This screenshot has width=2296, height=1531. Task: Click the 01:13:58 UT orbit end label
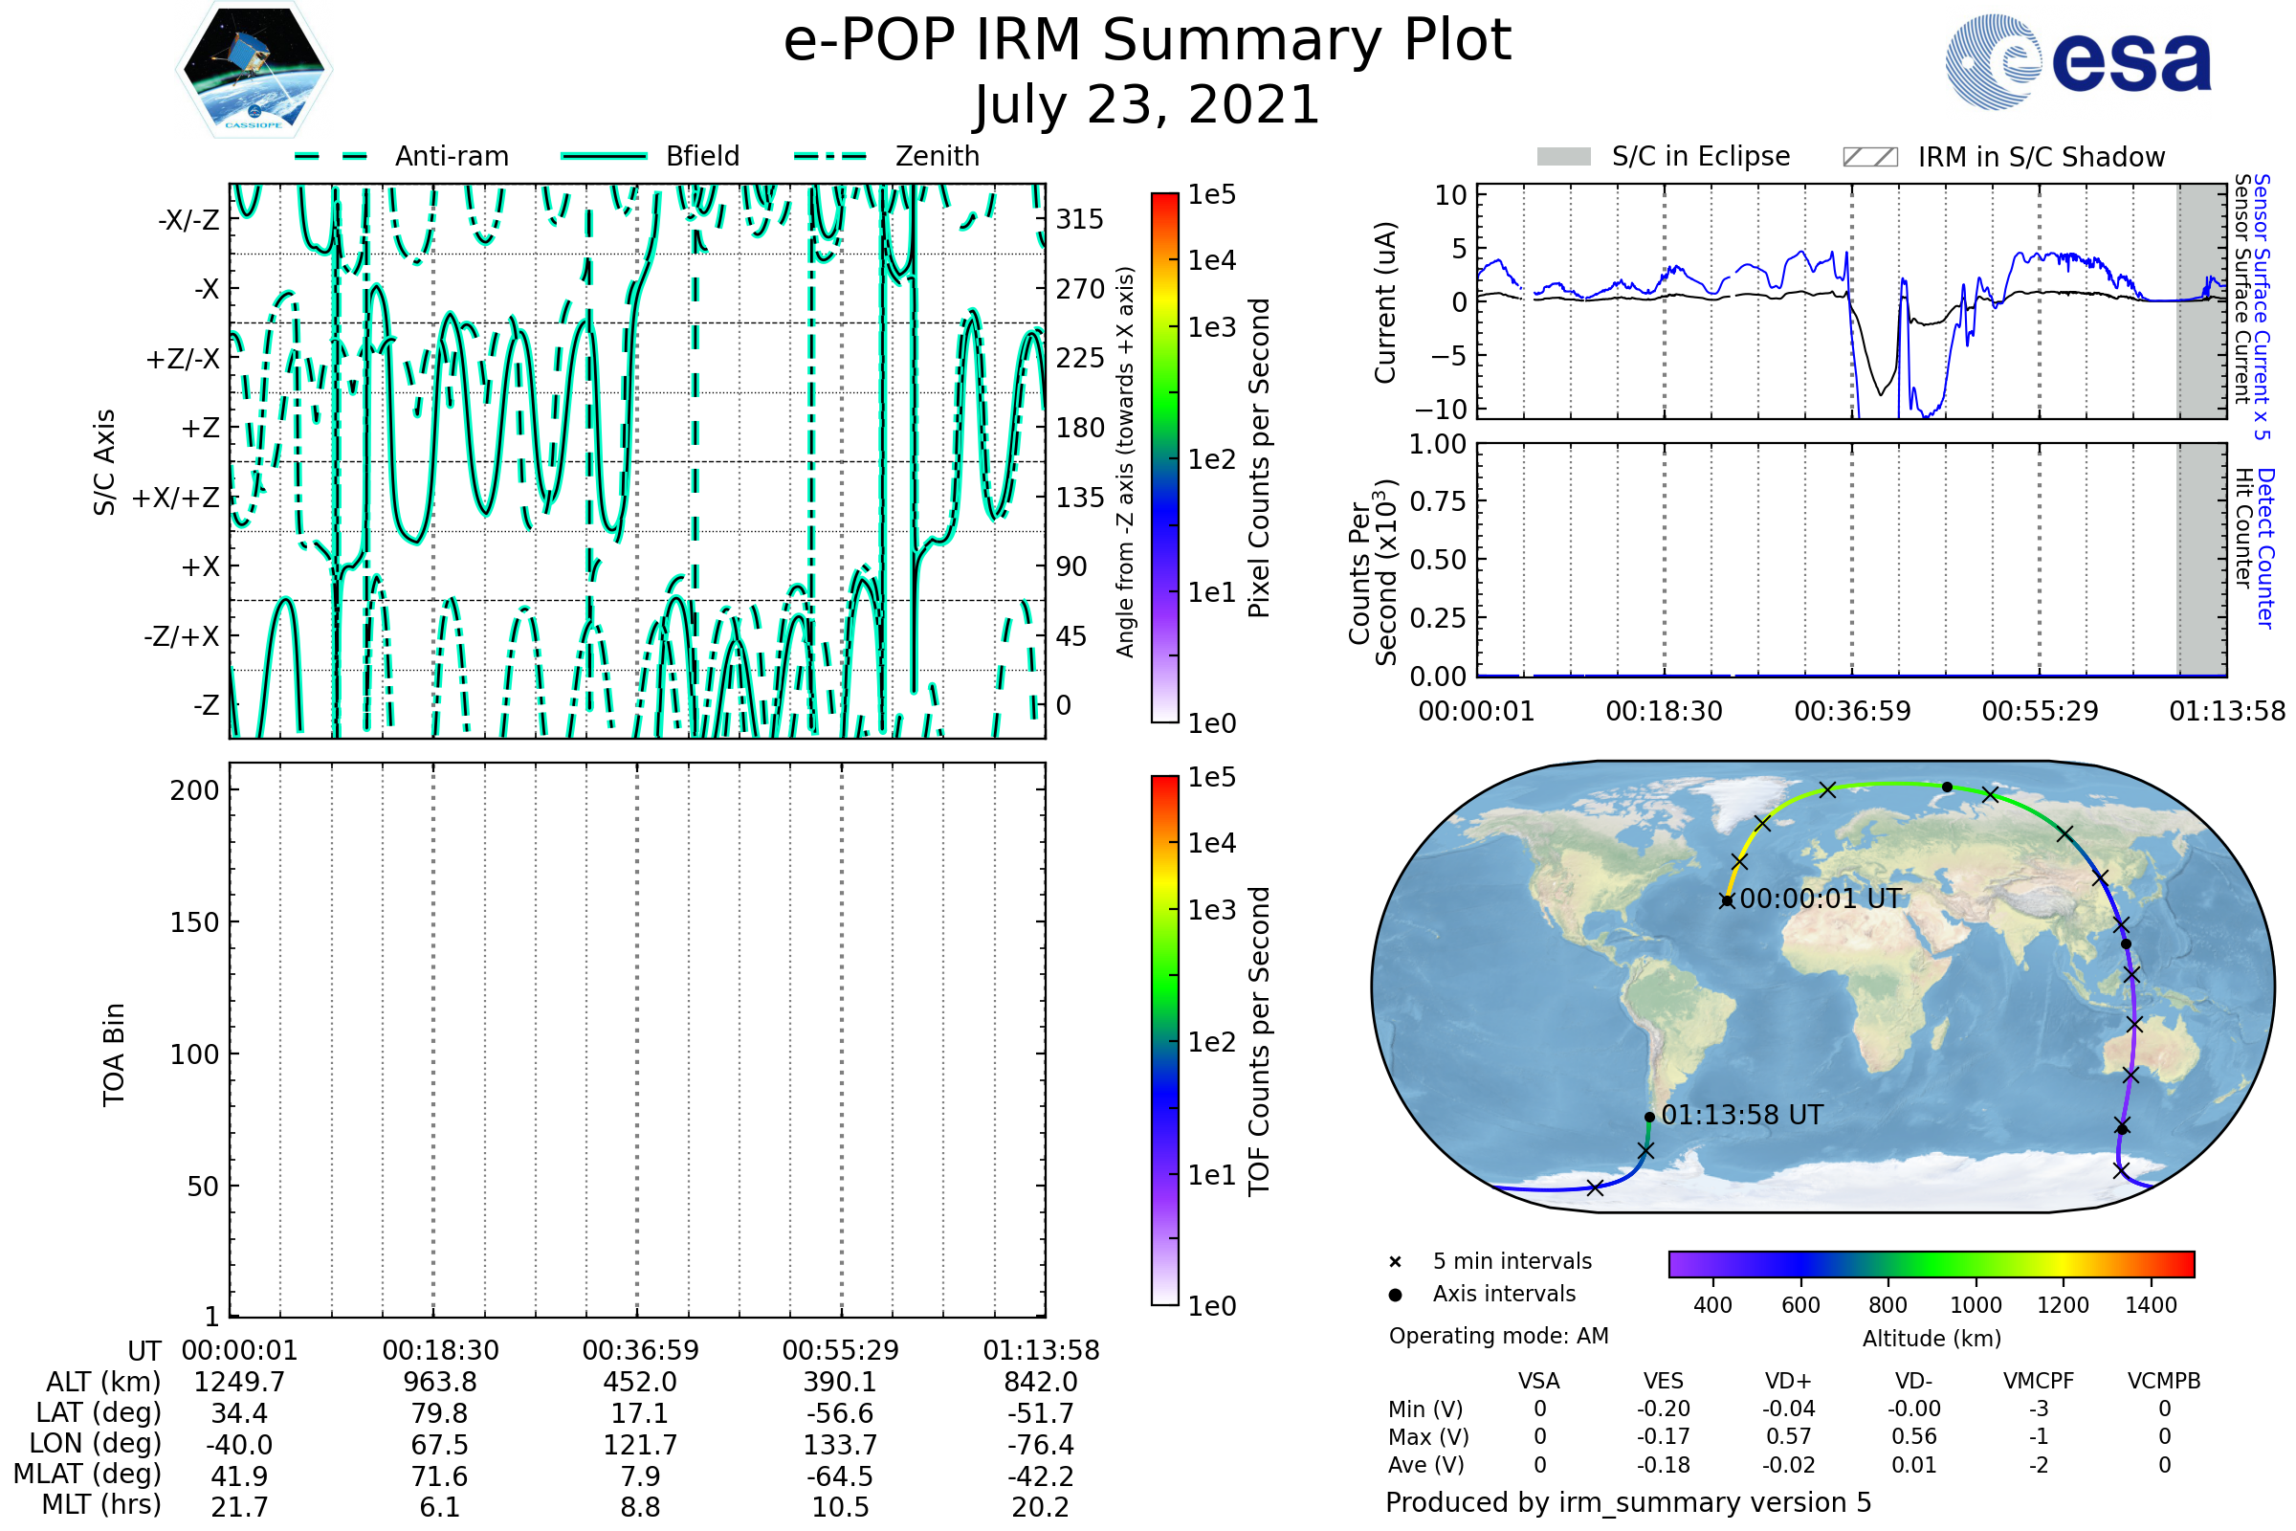click(x=1741, y=1115)
